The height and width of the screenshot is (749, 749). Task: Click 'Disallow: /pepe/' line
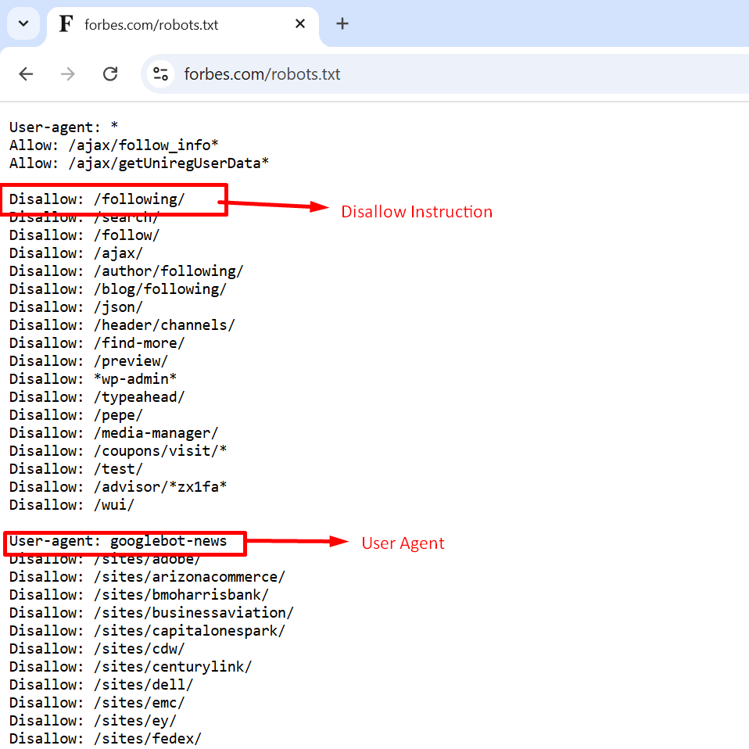point(76,415)
